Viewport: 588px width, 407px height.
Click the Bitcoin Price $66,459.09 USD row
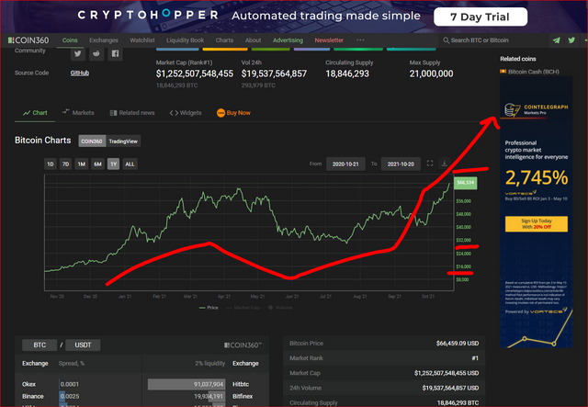coord(384,344)
